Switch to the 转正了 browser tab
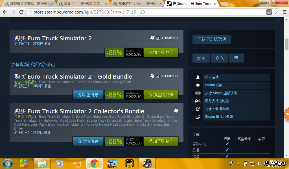 83,4
